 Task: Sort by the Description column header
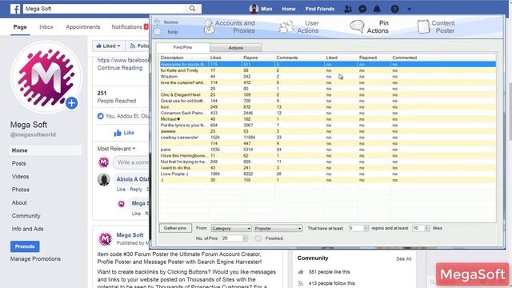pos(172,58)
